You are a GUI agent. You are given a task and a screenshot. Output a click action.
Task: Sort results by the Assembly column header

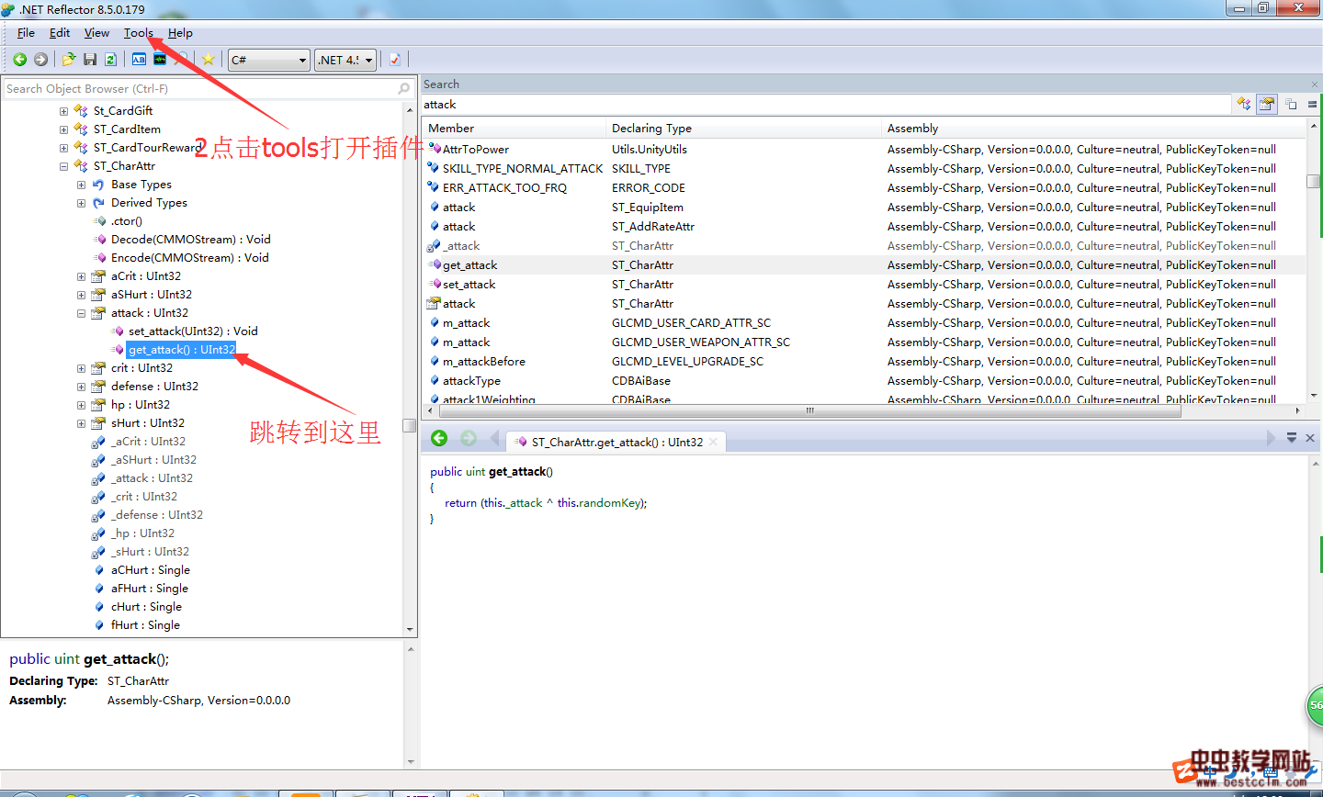coord(1093,129)
